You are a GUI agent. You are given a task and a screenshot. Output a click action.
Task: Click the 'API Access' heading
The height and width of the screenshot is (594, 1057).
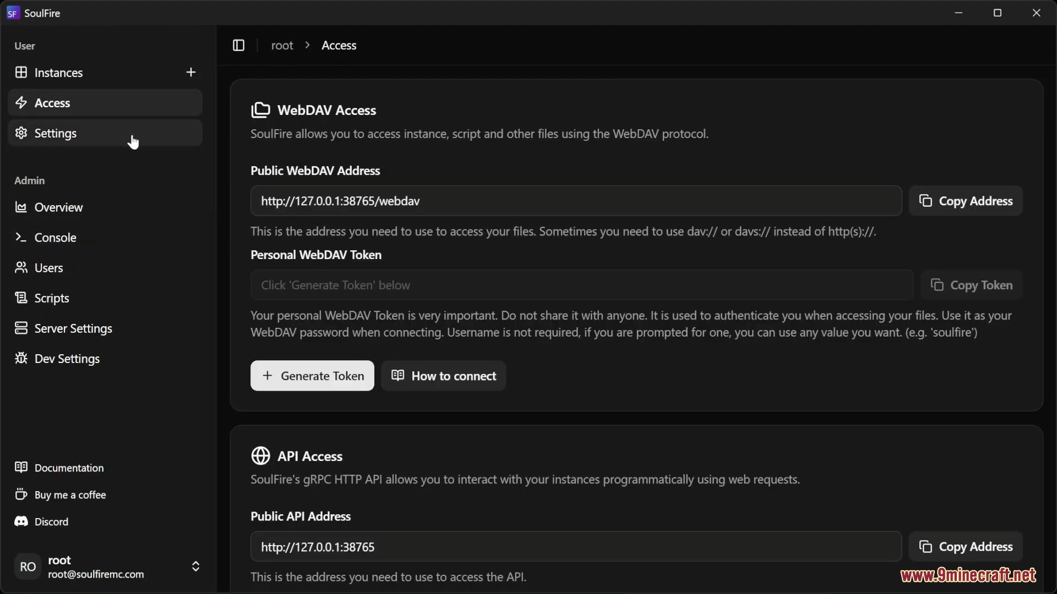click(310, 456)
